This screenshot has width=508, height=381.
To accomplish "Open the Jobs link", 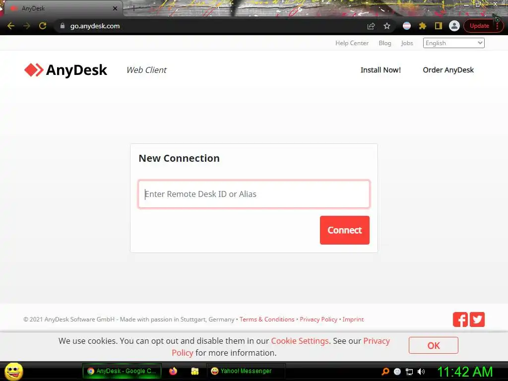I will click(x=407, y=43).
